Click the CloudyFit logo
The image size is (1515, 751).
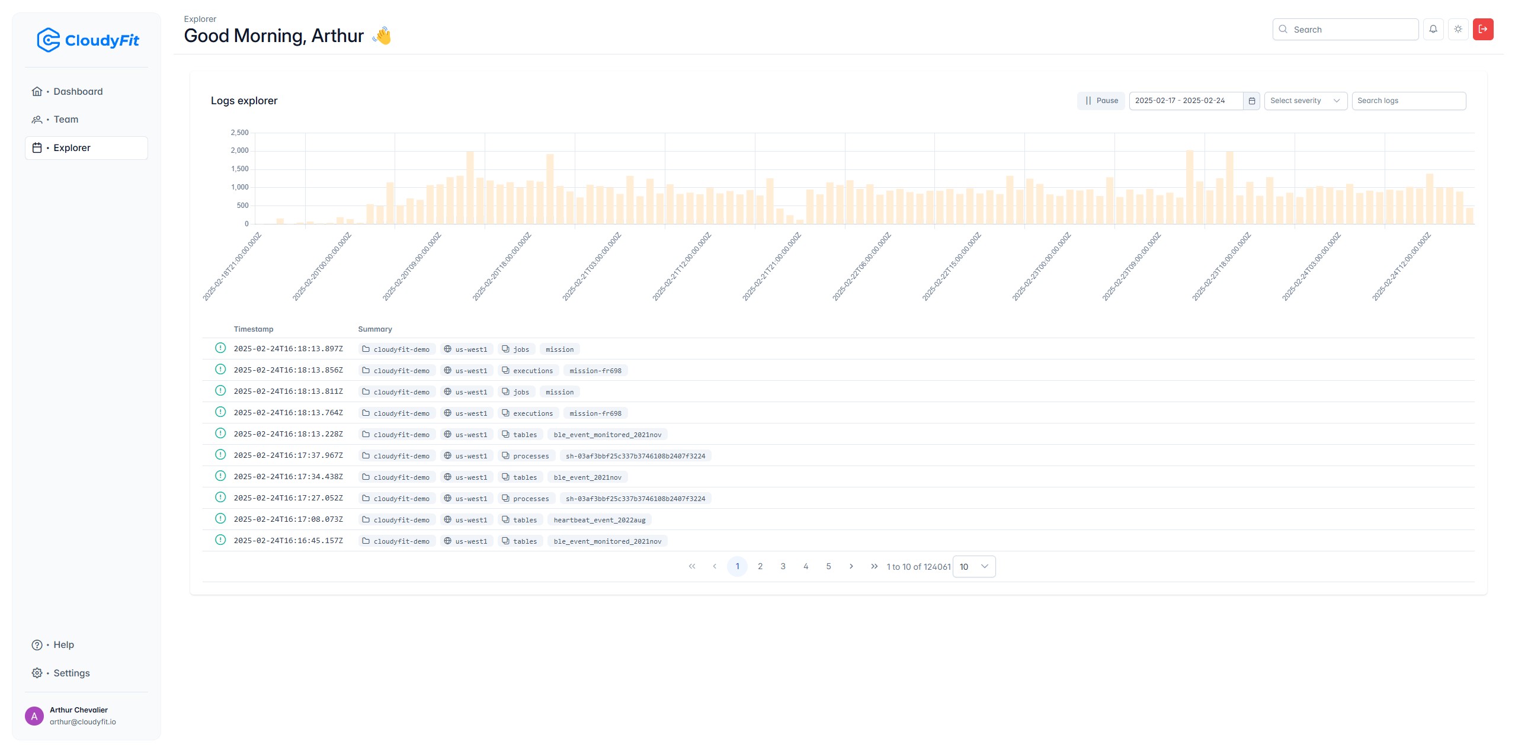87,40
